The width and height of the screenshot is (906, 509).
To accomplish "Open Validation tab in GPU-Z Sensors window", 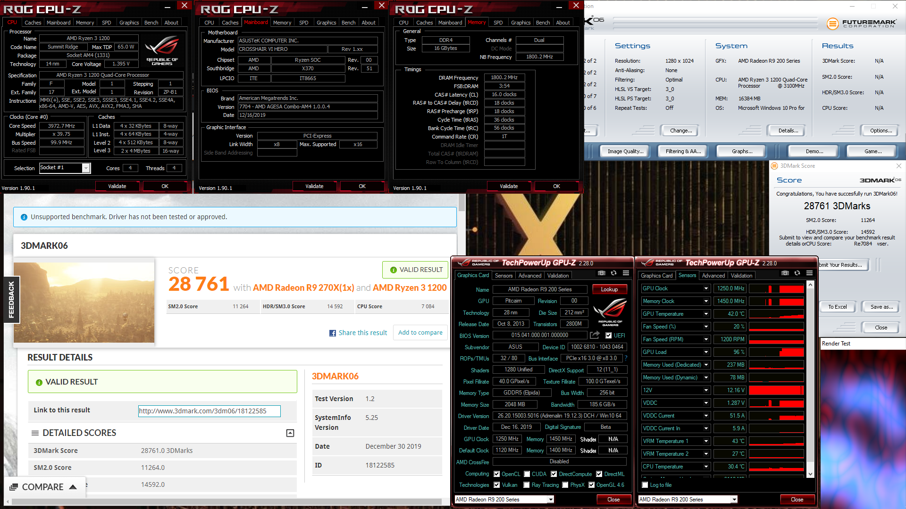I will tap(741, 276).
